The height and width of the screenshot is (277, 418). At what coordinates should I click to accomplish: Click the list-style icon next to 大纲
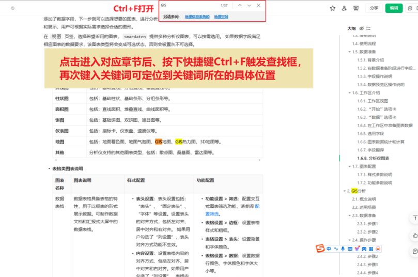click(368, 28)
